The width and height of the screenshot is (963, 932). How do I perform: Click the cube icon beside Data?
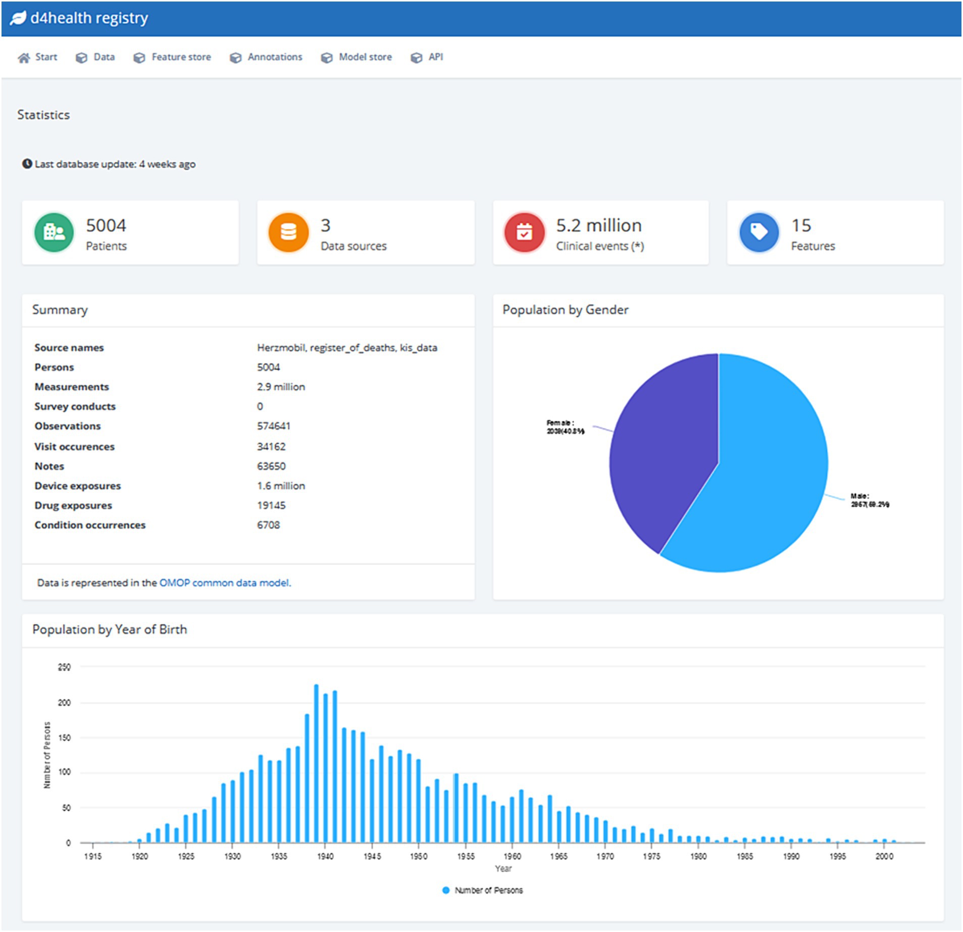[81, 58]
